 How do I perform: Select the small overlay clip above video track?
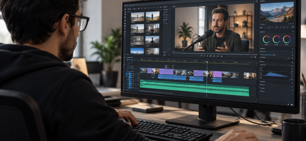click(169, 67)
